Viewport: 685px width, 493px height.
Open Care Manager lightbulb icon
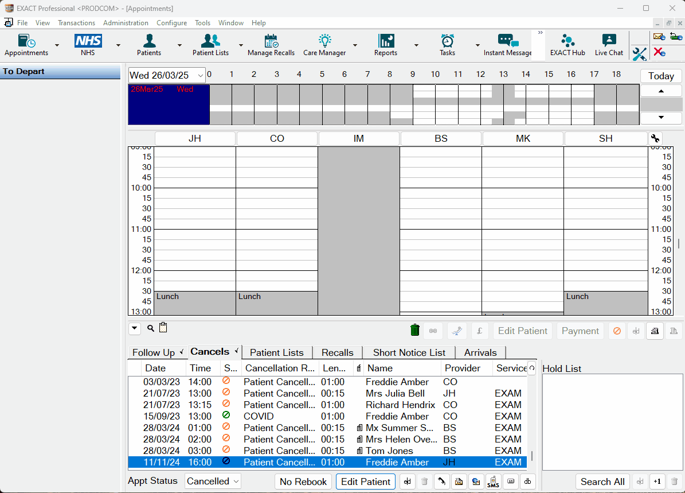324,45
